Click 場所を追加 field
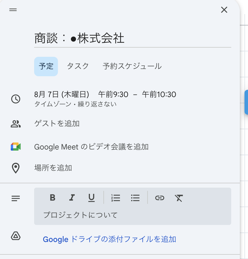 point(53,168)
